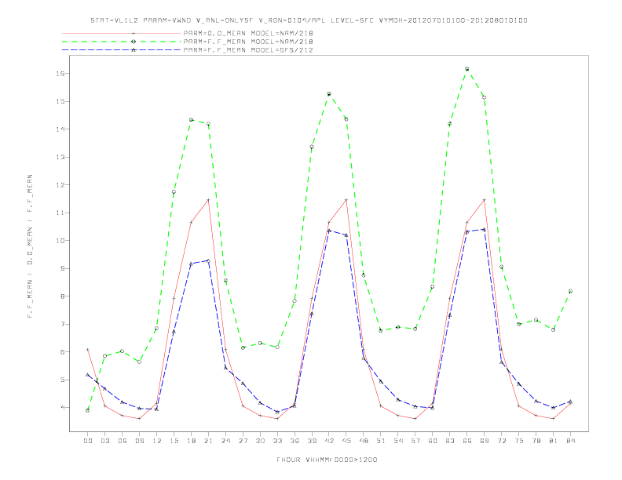This screenshot has height=480, width=622.
Task: Click the y-axis tick label 8
Action: (63, 296)
